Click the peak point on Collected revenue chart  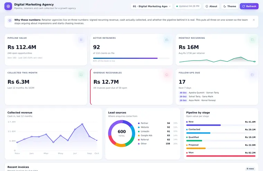coord(82,124)
